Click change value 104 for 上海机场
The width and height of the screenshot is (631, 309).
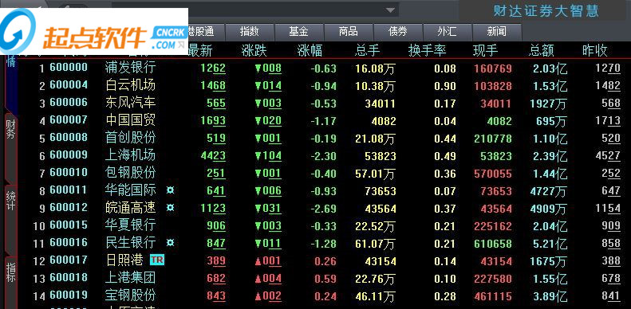coord(268,156)
